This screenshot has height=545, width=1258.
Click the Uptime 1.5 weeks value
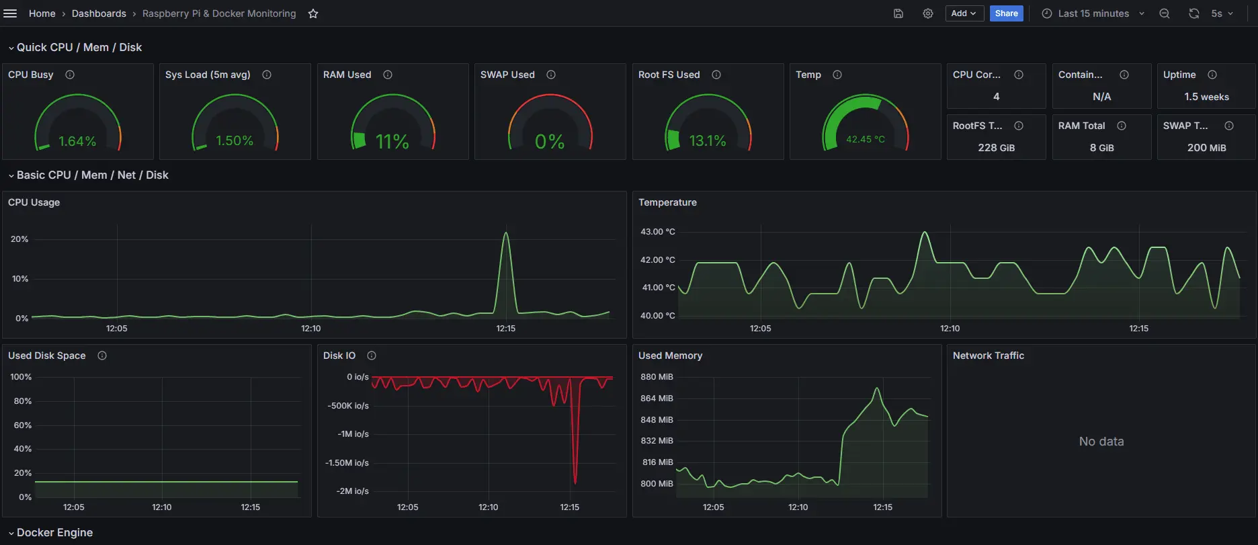point(1206,97)
